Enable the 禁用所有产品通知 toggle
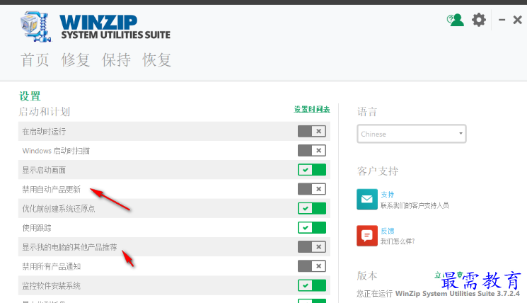The width and height of the screenshot is (527, 303). [x=312, y=266]
